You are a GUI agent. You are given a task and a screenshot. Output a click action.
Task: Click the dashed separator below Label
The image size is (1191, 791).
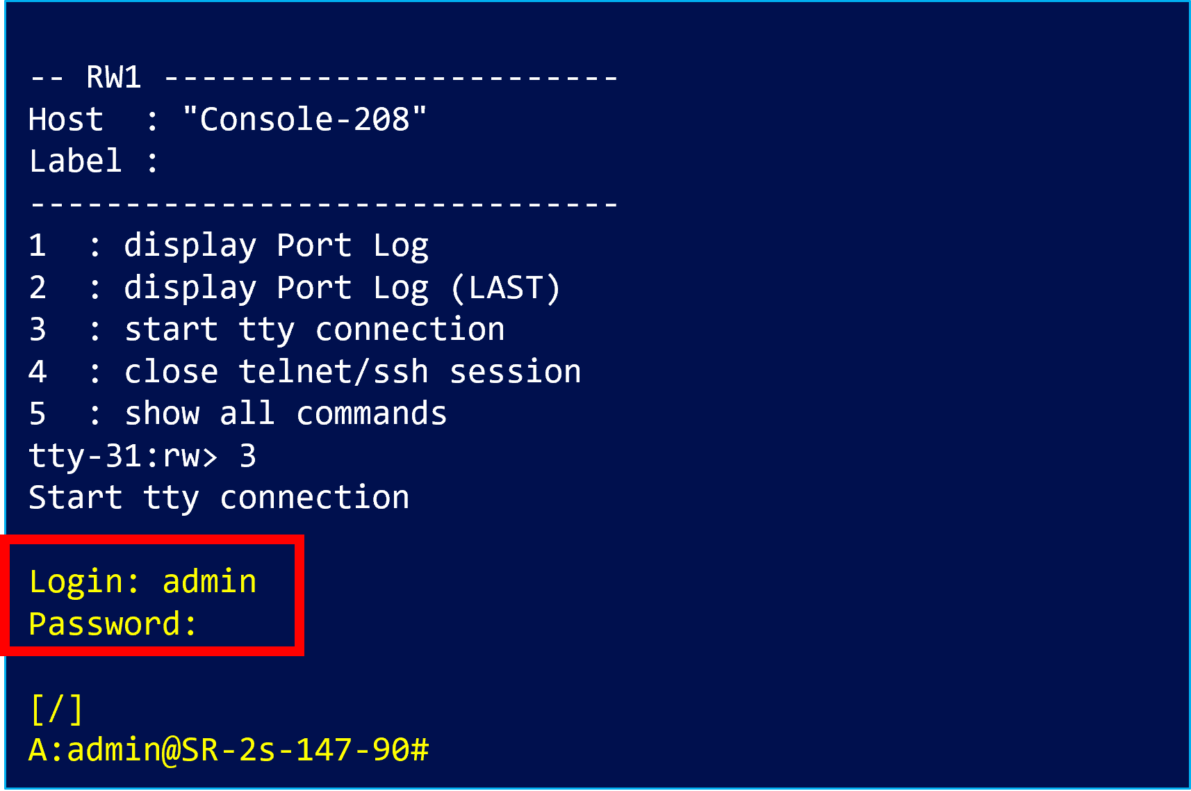[x=323, y=204]
